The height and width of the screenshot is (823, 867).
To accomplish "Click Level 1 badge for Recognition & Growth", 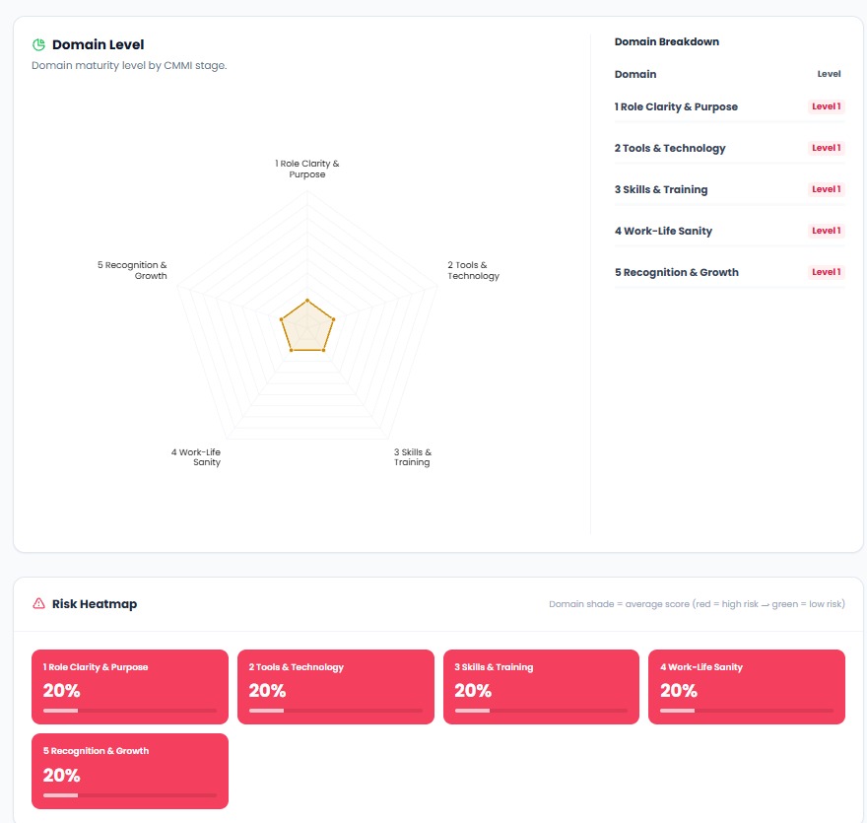I will pyautogui.click(x=826, y=273).
